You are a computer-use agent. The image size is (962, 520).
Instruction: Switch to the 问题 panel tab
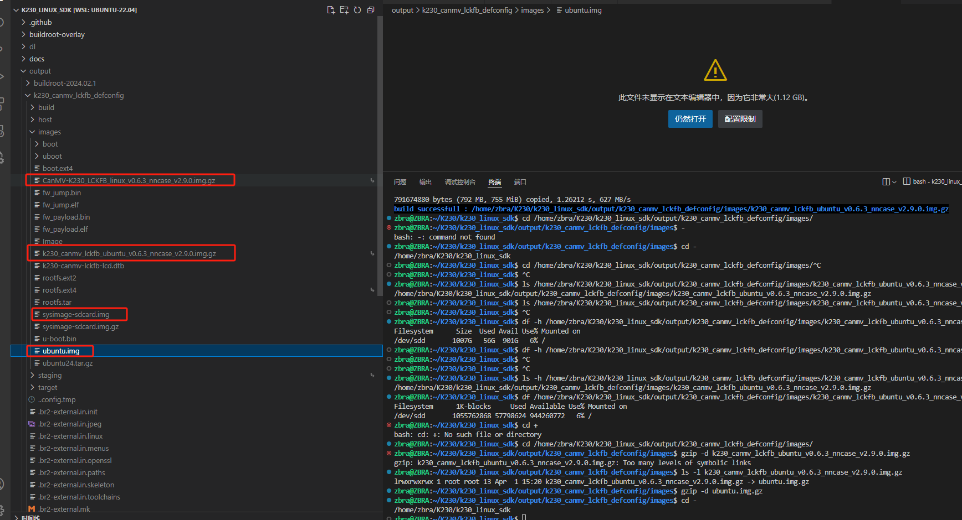coord(400,182)
